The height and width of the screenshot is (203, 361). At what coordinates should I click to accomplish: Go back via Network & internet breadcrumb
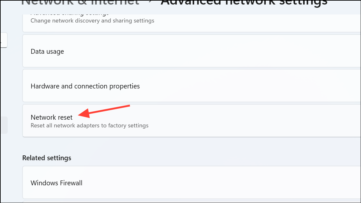[80, 3]
